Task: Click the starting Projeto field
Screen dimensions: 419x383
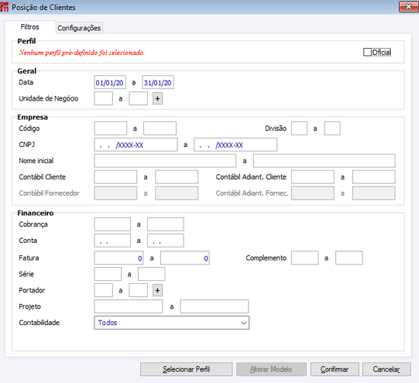Action: pos(128,306)
